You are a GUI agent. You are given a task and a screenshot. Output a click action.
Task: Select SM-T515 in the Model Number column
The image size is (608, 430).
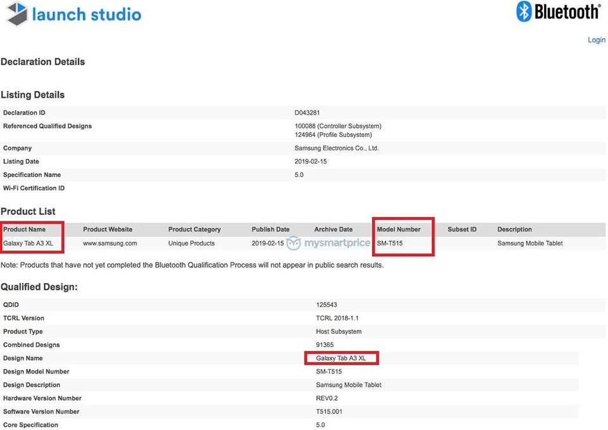coord(389,243)
